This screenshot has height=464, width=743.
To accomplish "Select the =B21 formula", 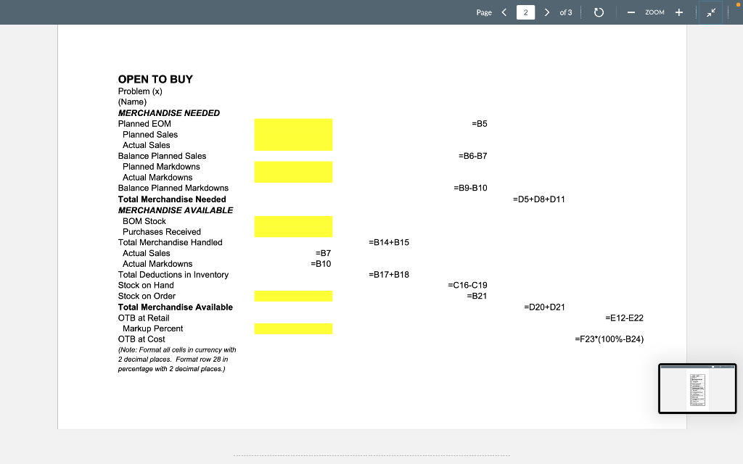I will 477,296.
